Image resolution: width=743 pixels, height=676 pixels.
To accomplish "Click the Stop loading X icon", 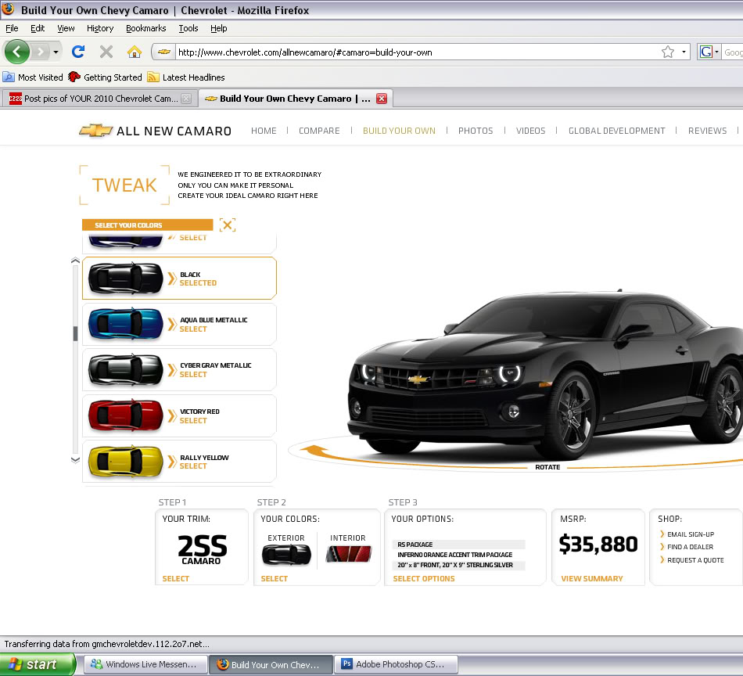I will click(106, 52).
